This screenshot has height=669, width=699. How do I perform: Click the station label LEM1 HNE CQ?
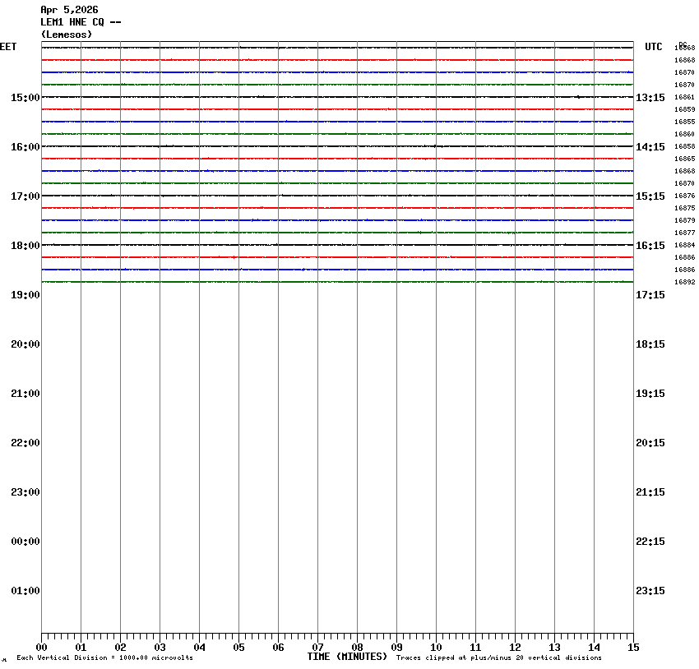pyautogui.click(x=81, y=22)
